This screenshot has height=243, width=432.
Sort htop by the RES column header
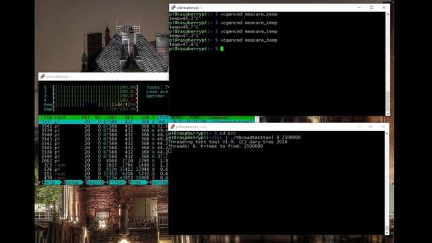tap(129, 117)
